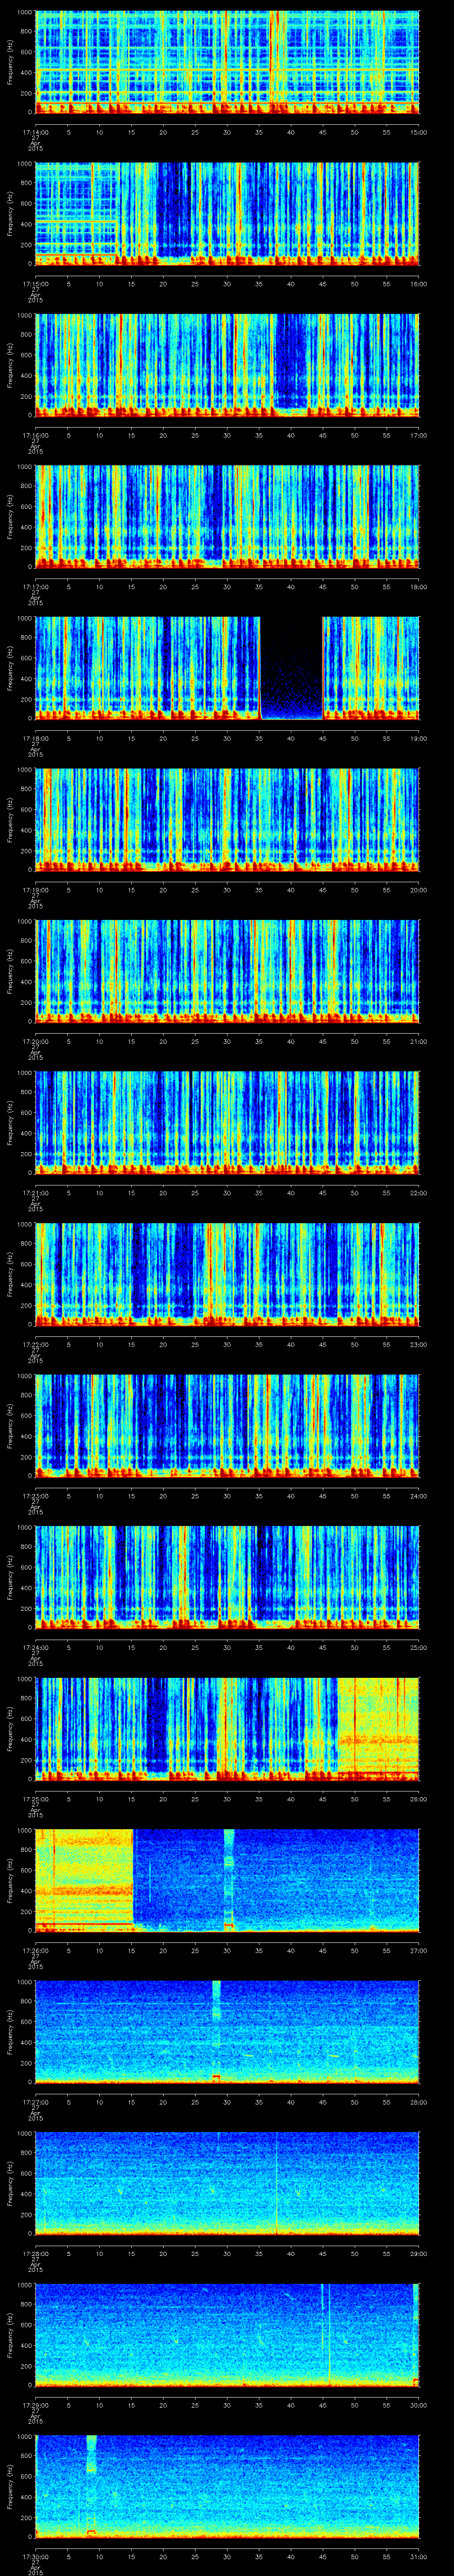
Task: Click the dark silent gap in the 17:18:00 spectrogram
Action: (x=291, y=668)
